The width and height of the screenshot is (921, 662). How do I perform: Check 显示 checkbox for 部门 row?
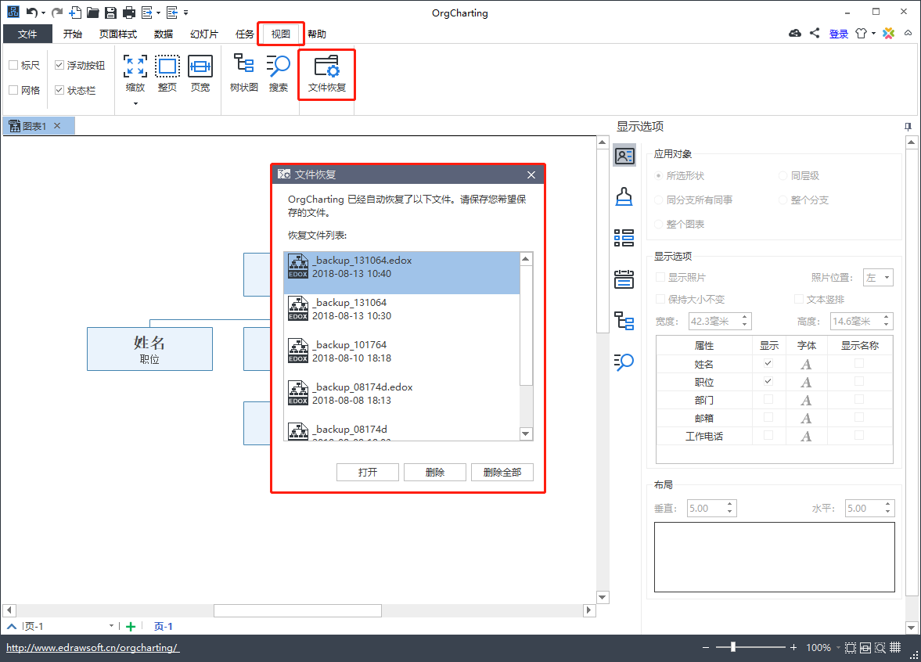(768, 399)
